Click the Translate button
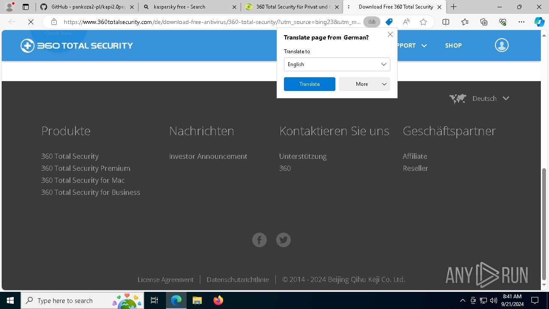 coord(310,84)
